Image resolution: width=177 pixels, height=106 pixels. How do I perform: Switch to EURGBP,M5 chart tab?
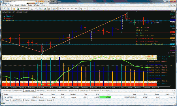(x=17, y=90)
